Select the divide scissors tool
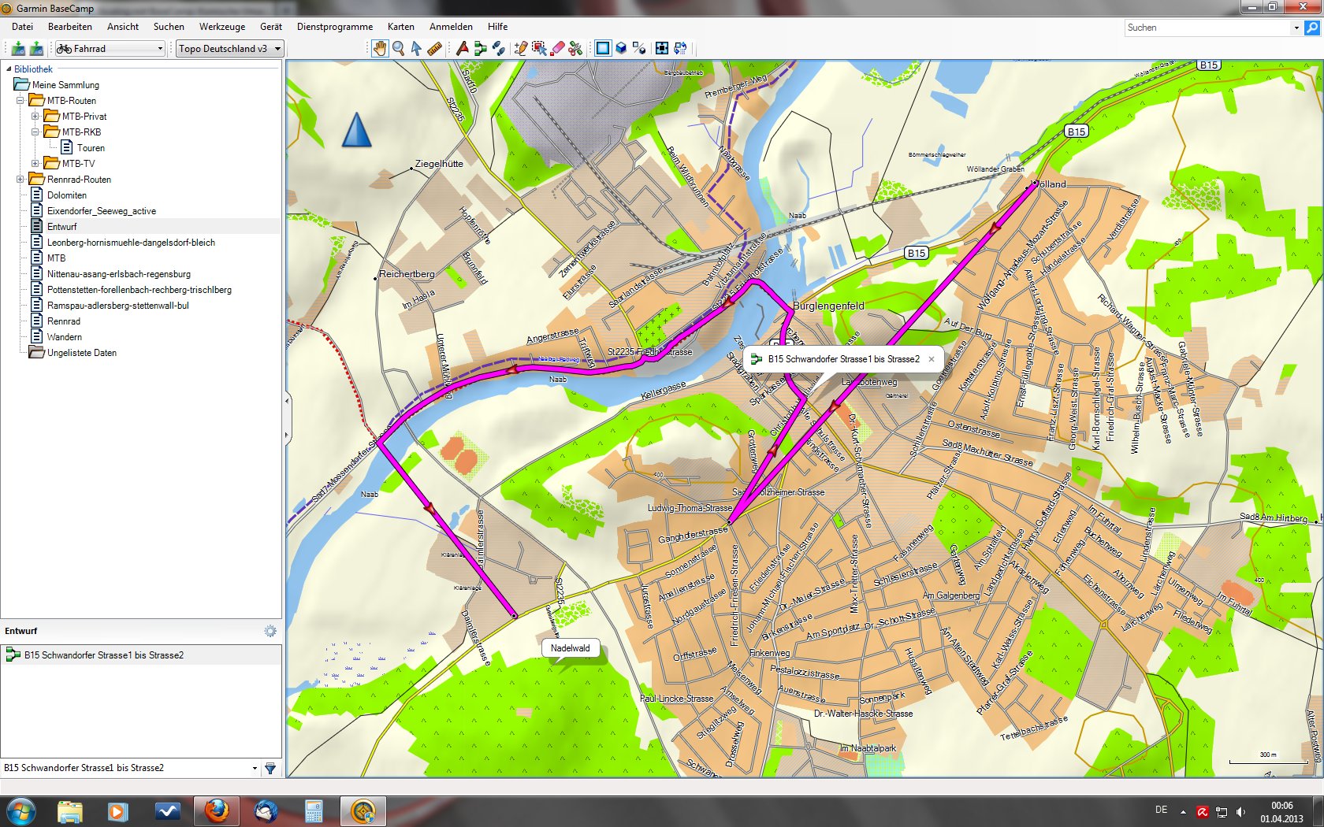This screenshot has height=827, width=1324. tap(575, 49)
